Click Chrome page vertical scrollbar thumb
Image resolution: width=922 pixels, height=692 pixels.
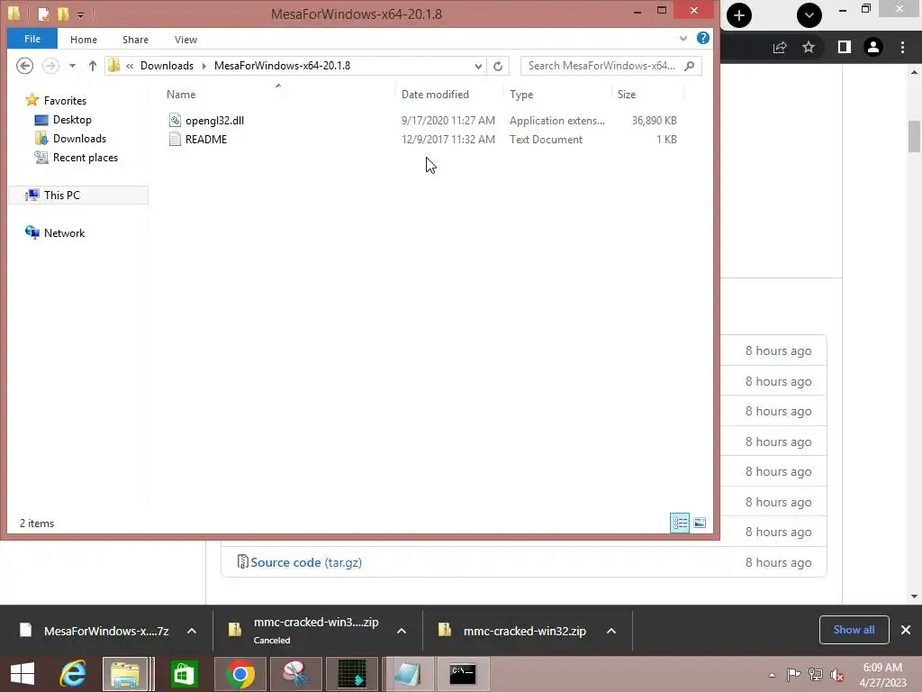(914, 136)
